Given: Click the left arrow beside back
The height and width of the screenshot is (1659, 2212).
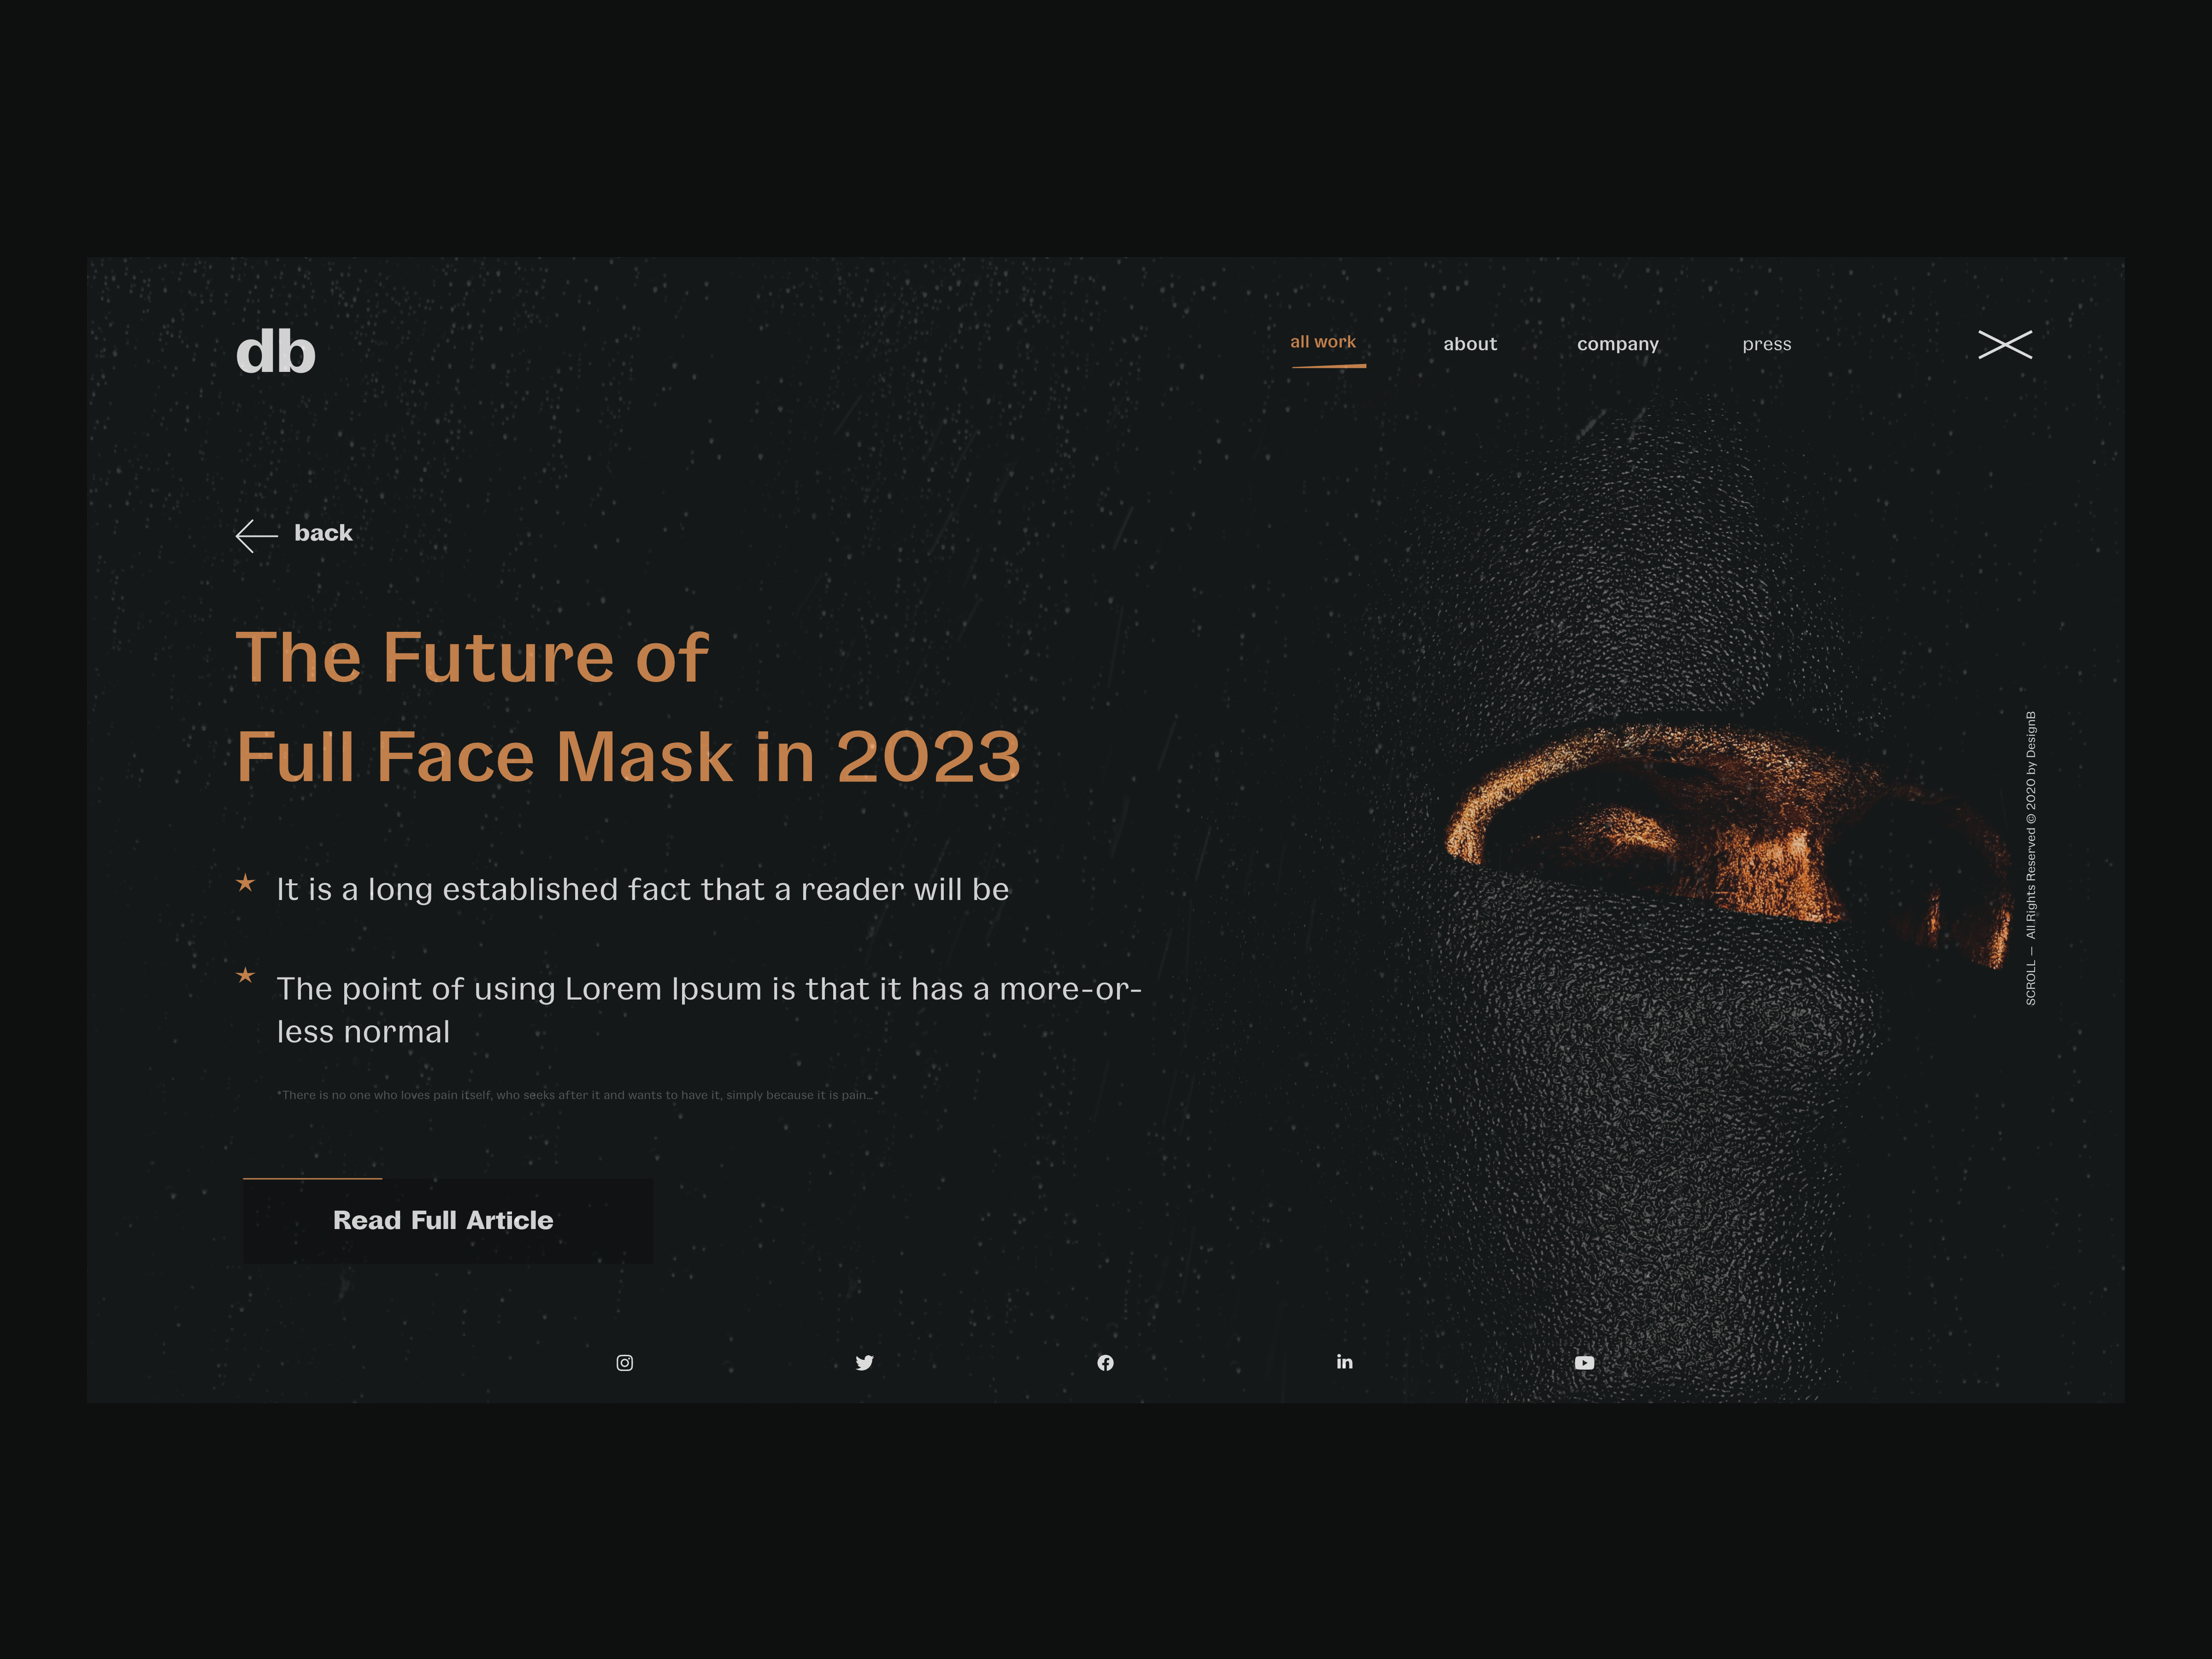Looking at the screenshot, I should click(x=256, y=536).
